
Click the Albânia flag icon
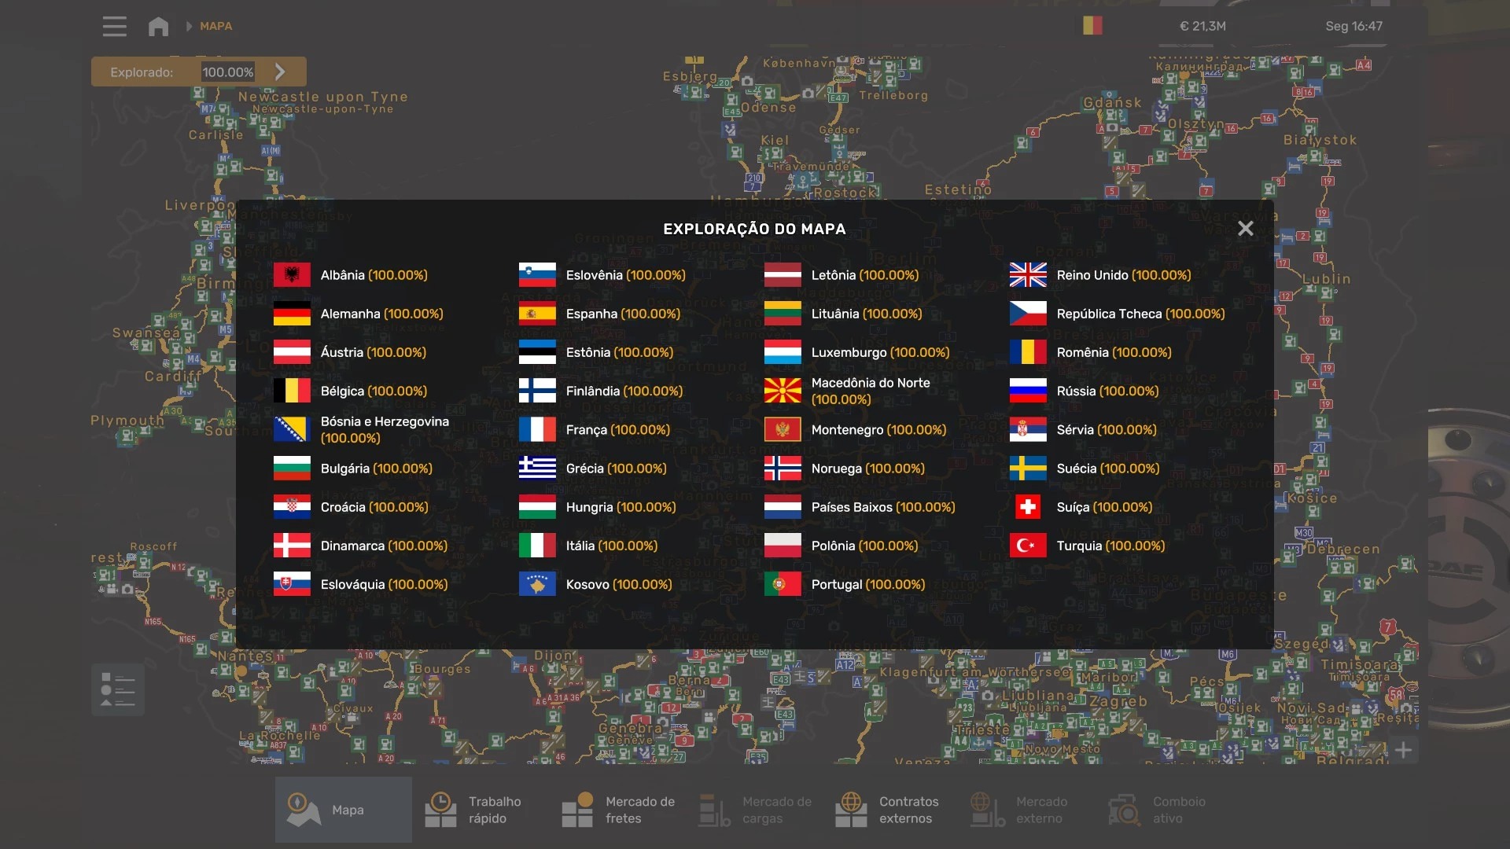click(292, 275)
